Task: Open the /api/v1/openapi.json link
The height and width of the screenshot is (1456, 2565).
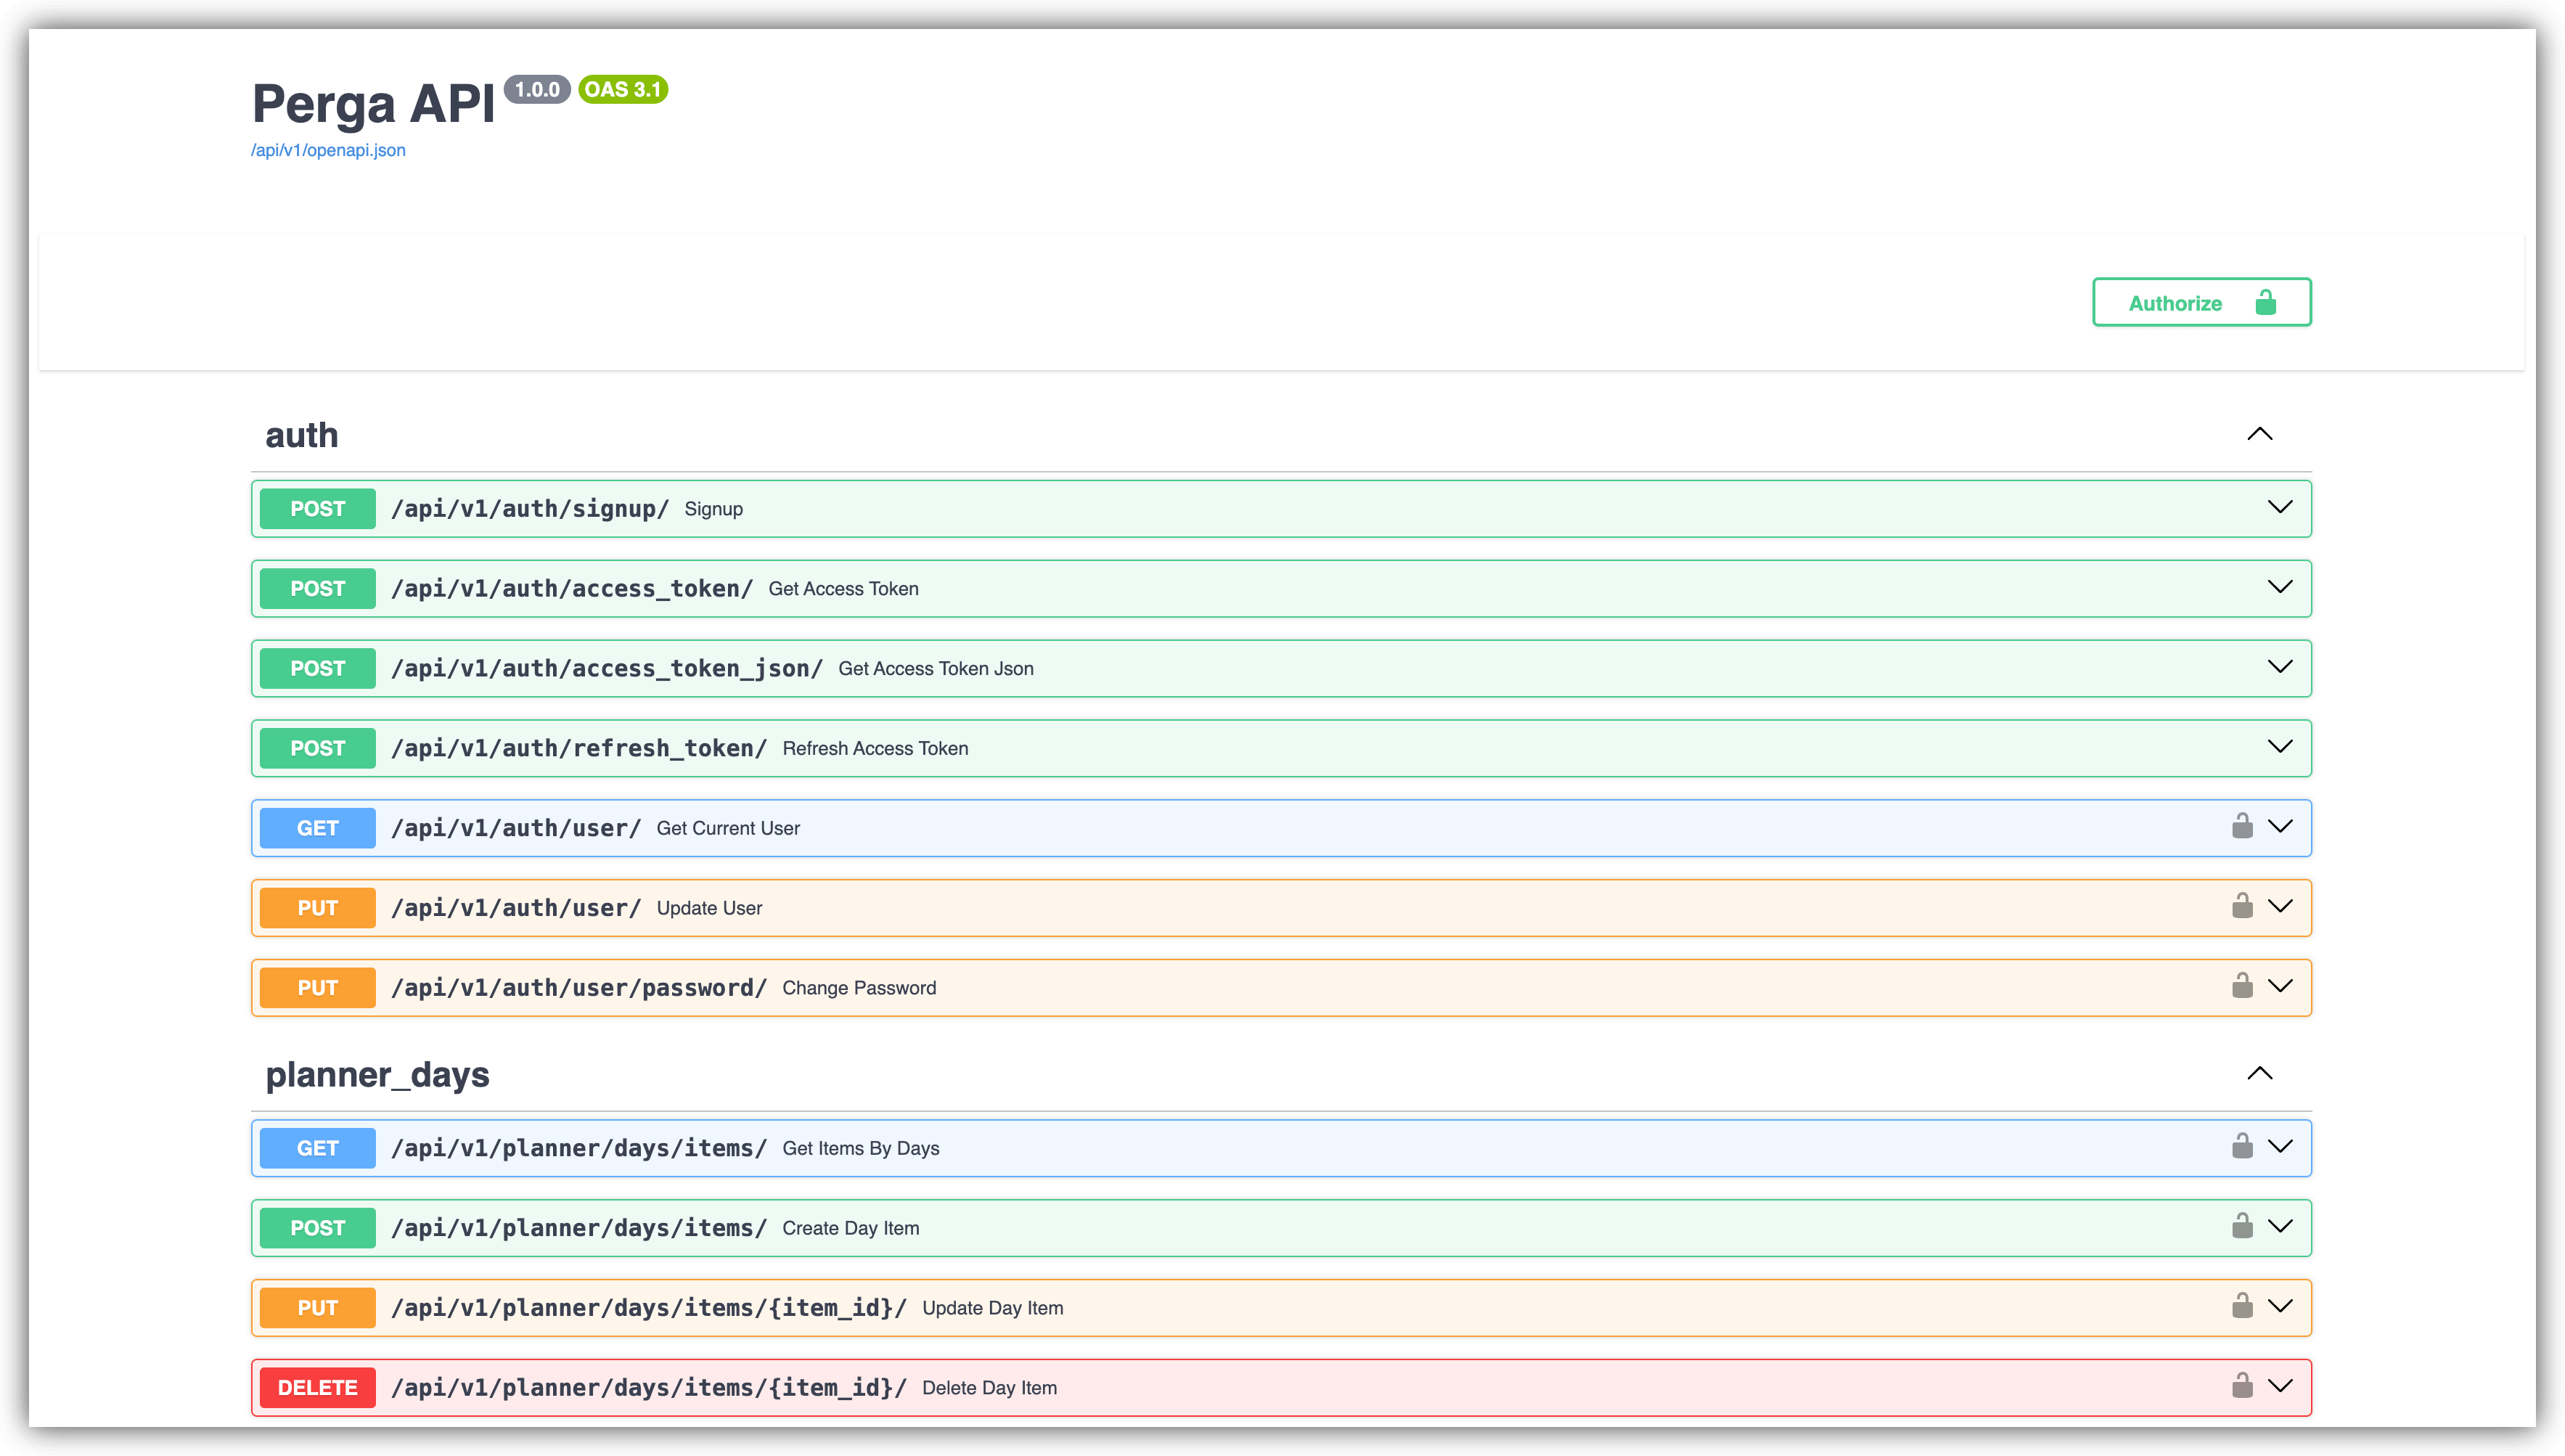Action: point(328,150)
